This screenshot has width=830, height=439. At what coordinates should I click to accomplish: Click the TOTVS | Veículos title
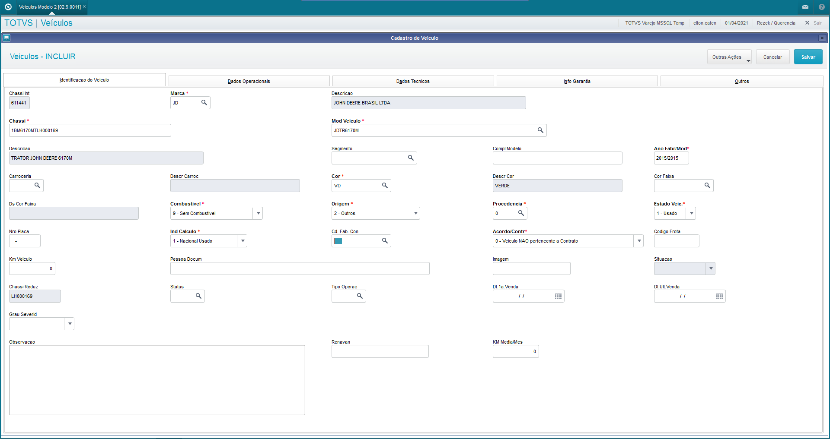coord(38,23)
